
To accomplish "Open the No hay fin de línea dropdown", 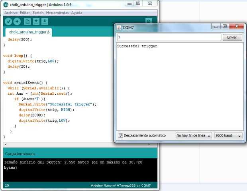I will pos(194,135).
